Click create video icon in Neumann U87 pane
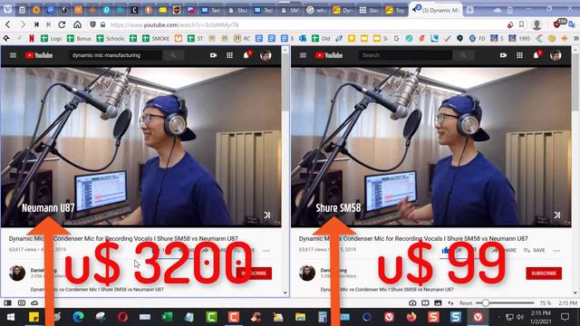The image size is (580, 326). tap(214, 55)
